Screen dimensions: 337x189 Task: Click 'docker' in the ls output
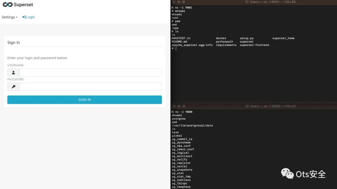point(221,38)
